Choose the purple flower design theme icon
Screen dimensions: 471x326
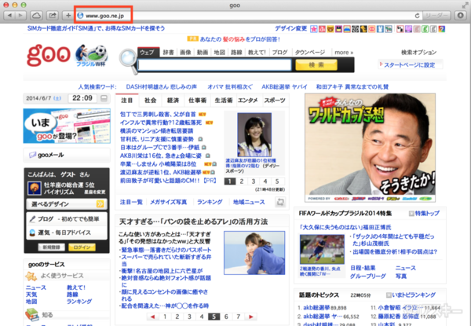408,29
